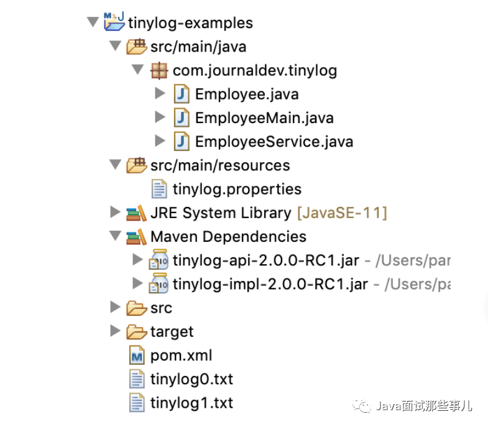Expand the tinylog-impl-2.0.0-RC1.jar node
488x427 pixels.
tap(137, 283)
